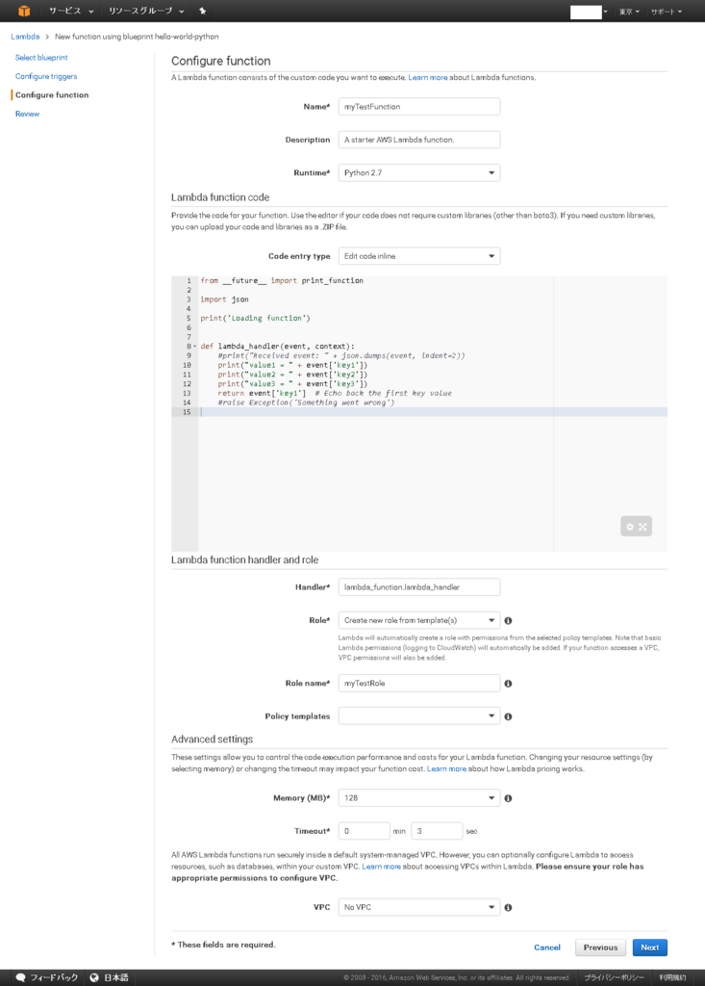Open the リソースグループ menu

[x=146, y=11]
